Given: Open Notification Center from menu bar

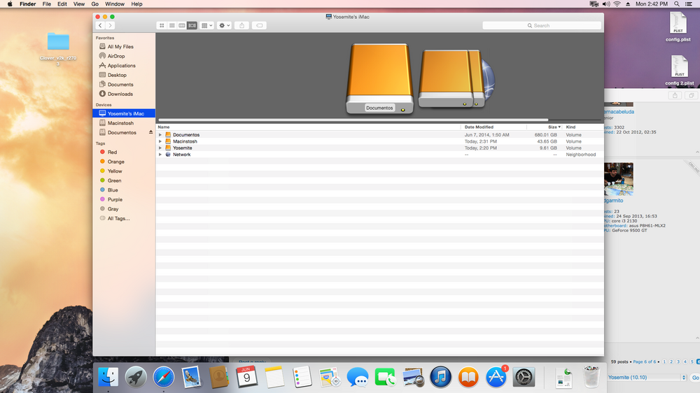Looking at the screenshot, I should pos(689,4).
